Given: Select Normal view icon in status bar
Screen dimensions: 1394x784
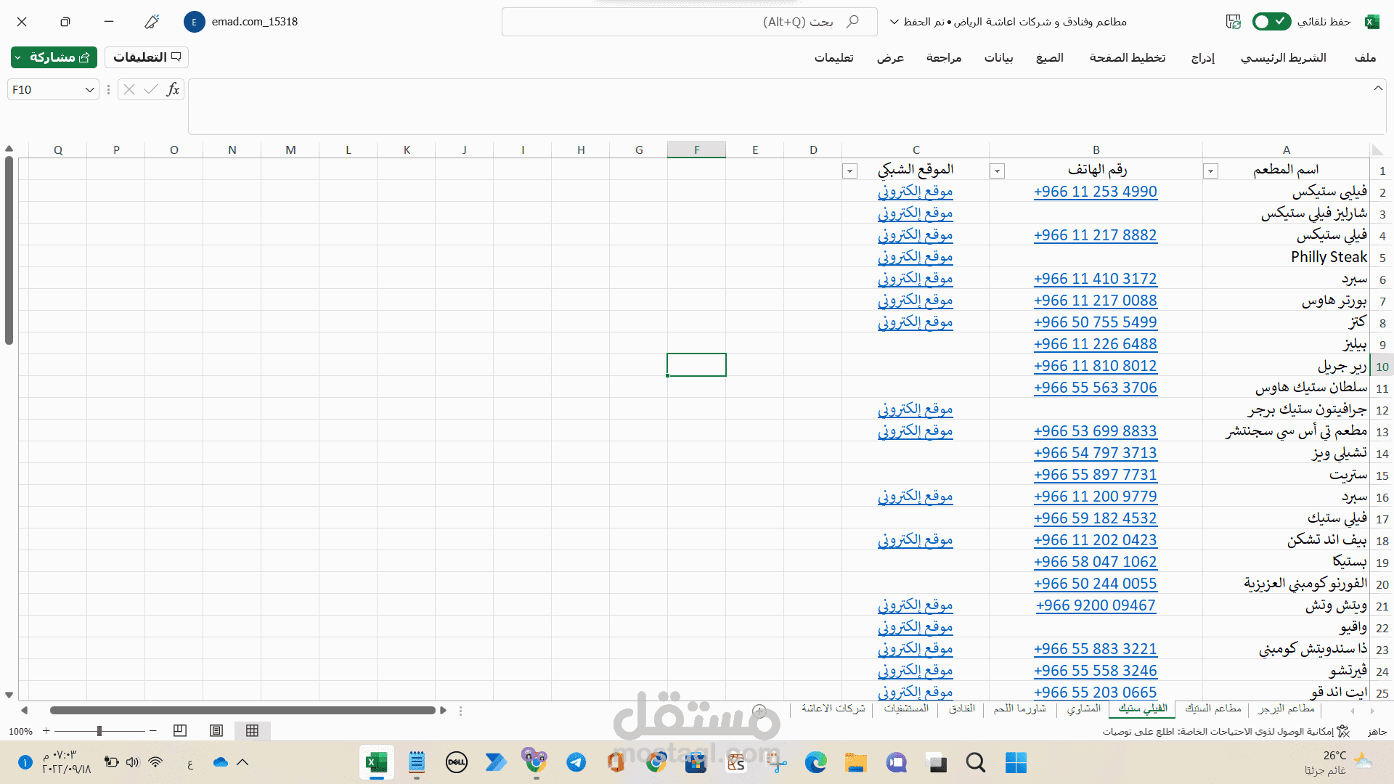Looking at the screenshot, I should [x=252, y=731].
